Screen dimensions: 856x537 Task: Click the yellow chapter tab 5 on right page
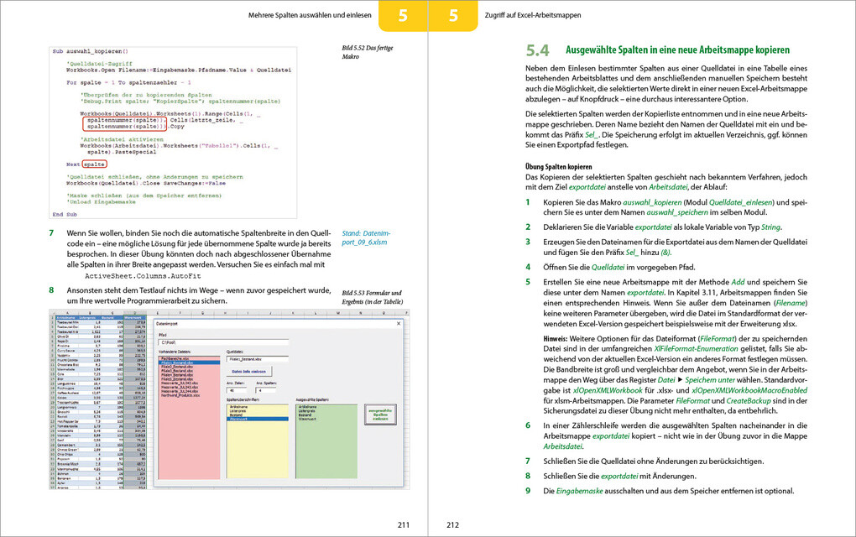454,15
